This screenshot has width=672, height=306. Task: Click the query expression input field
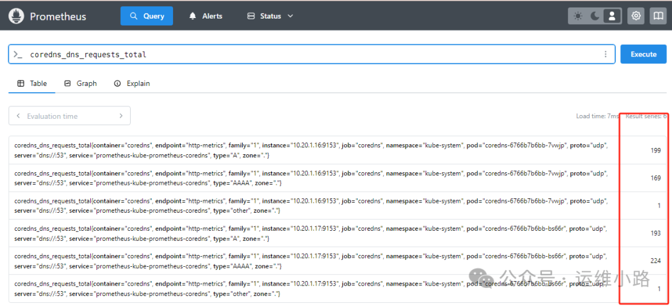point(312,54)
